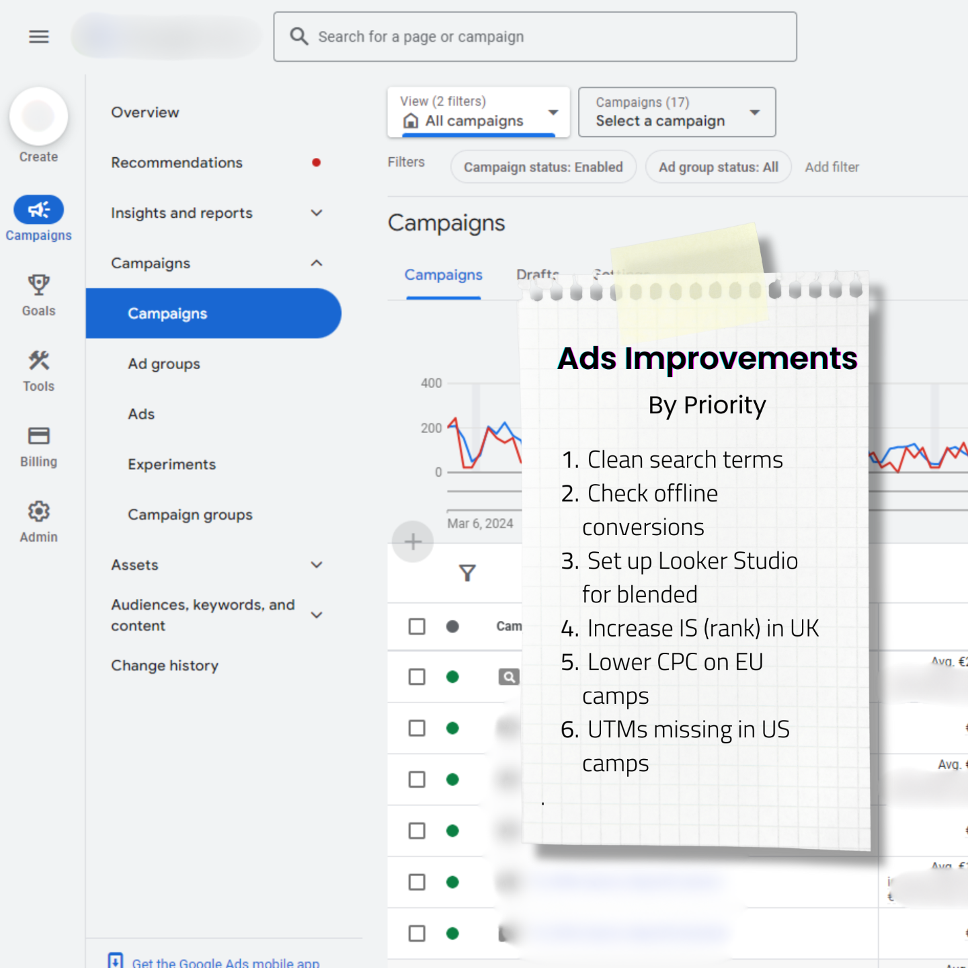Click Add filter
Image resolution: width=968 pixels, height=968 pixels.
[832, 167]
